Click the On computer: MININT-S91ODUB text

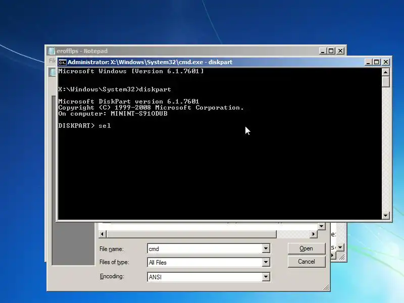pyautogui.click(x=113, y=114)
